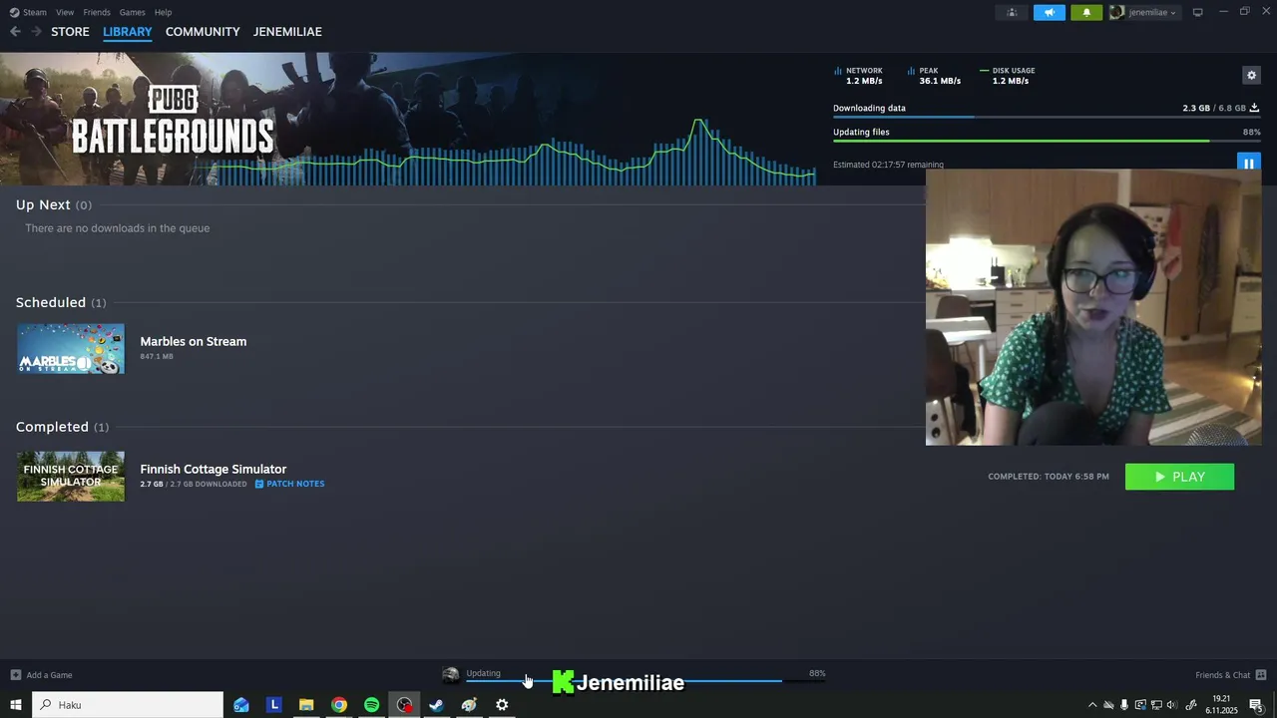Click the Estimated 02:17:57 remaining text
This screenshot has height=718, width=1277.
coord(888,165)
